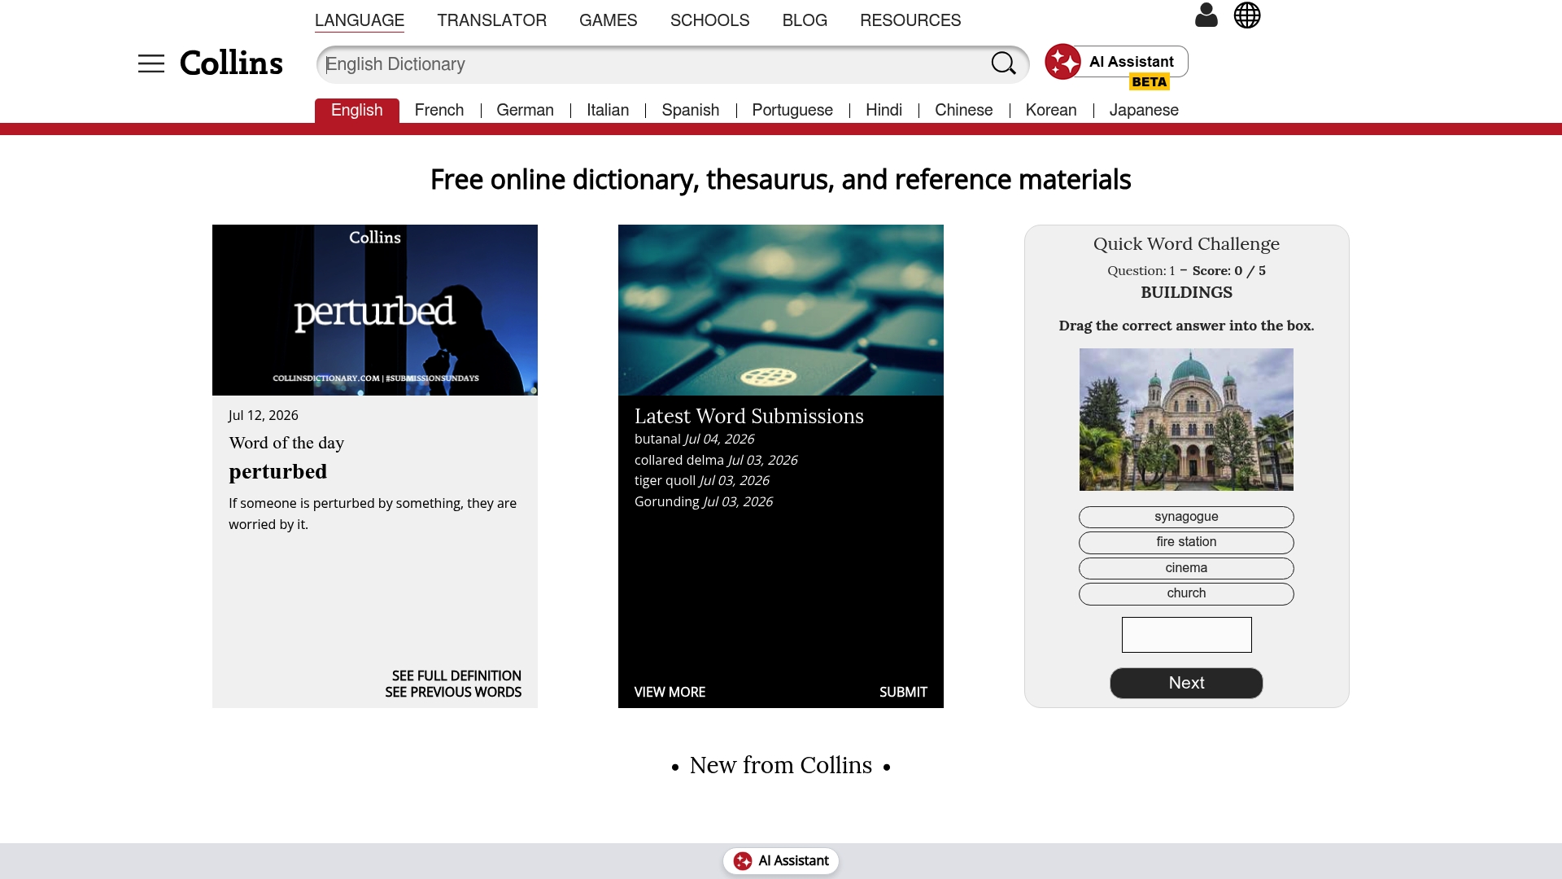Open the butanal word submission
The height and width of the screenshot is (879, 1562).
657,439
